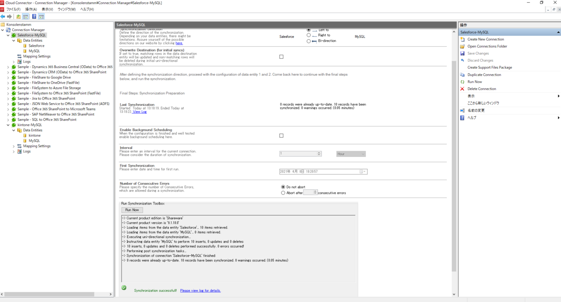Select the Left to Right direction radio
The image size is (561, 302).
[309, 30]
